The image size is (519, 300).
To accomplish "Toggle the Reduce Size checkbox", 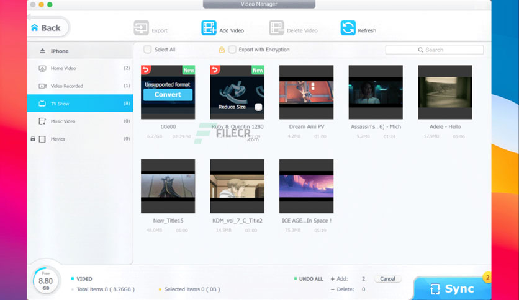I will (x=258, y=107).
